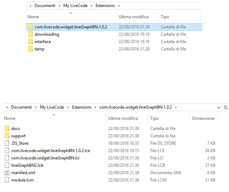Go to Extensions in lower breadcrumb

82,107
